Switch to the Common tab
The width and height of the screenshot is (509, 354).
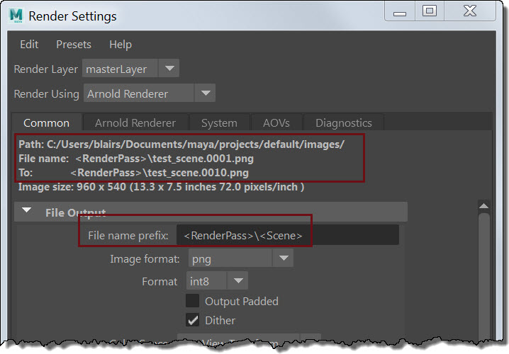click(47, 122)
